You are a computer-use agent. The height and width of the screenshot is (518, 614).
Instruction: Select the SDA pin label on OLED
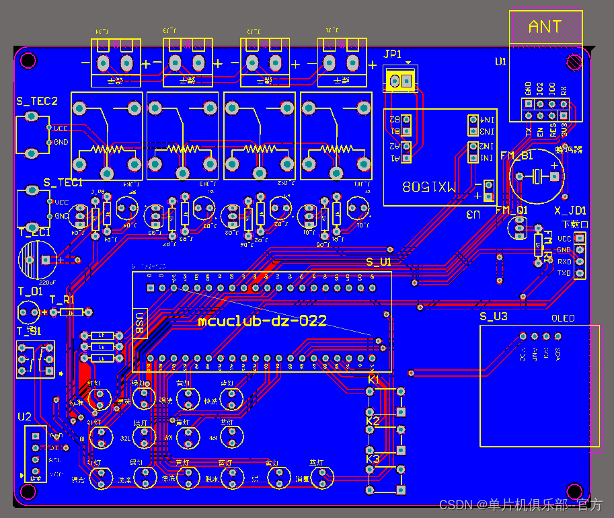tap(558, 354)
